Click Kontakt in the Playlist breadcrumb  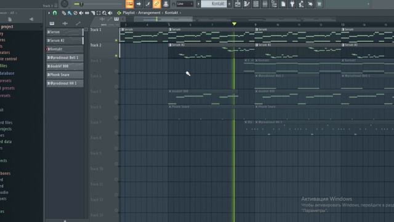(x=171, y=12)
